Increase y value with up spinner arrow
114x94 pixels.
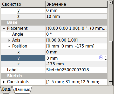(106, 57)
